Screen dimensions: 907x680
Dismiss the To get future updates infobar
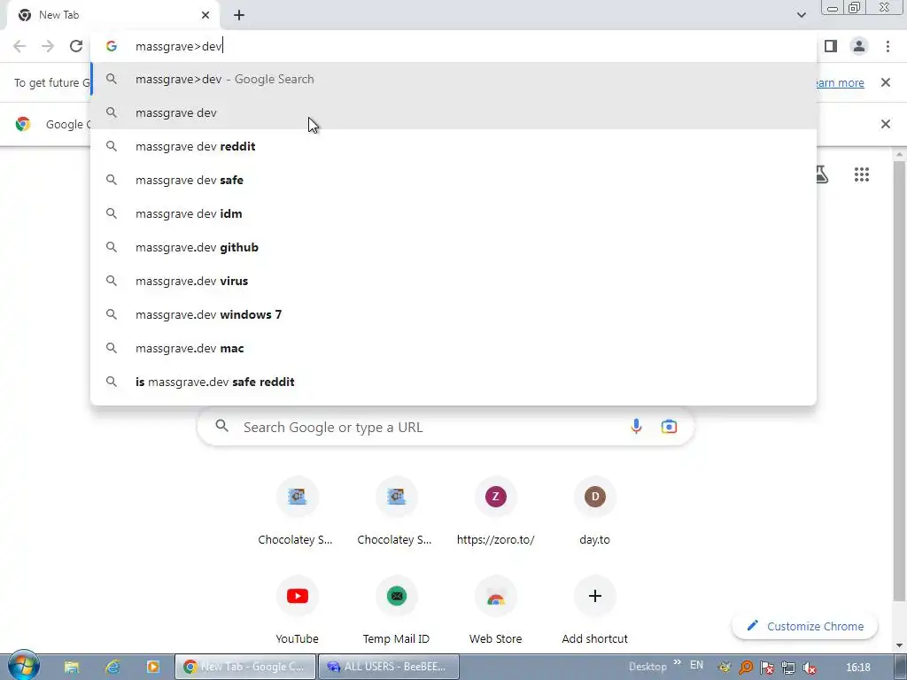tap(885, 82)
